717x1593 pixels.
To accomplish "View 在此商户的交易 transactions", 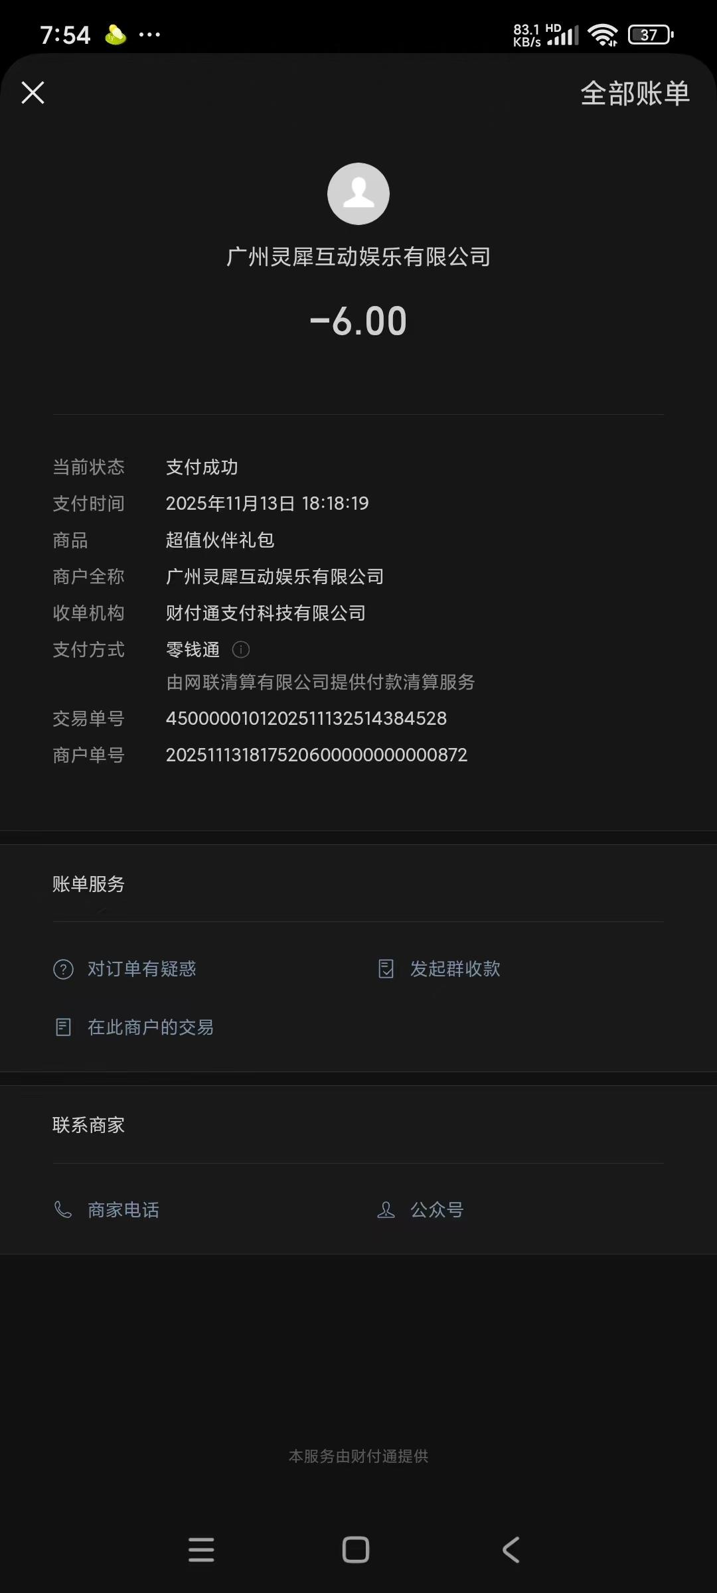I will 151,1027.
